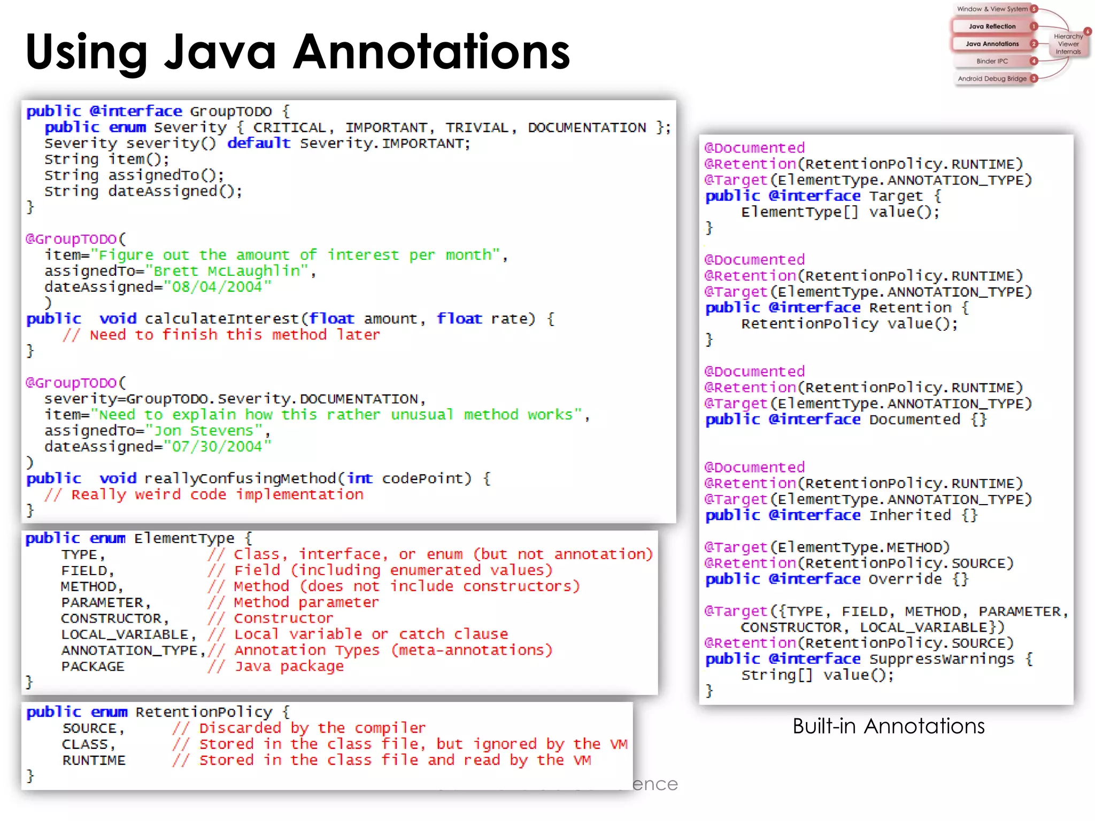Click comment "// Field (including enumerated values)"
This screenshot has width=1095, height=821.
380,570
